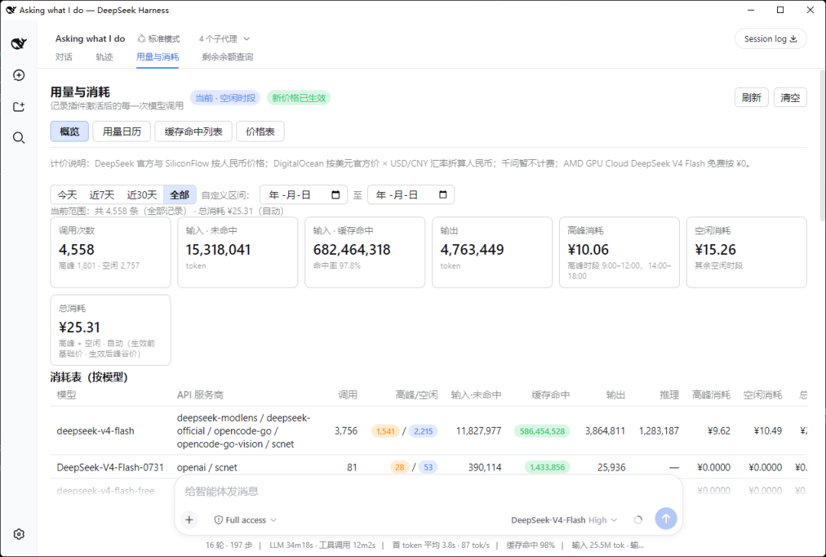Click the orange 28 peak badge

click(x=400, y=467)
